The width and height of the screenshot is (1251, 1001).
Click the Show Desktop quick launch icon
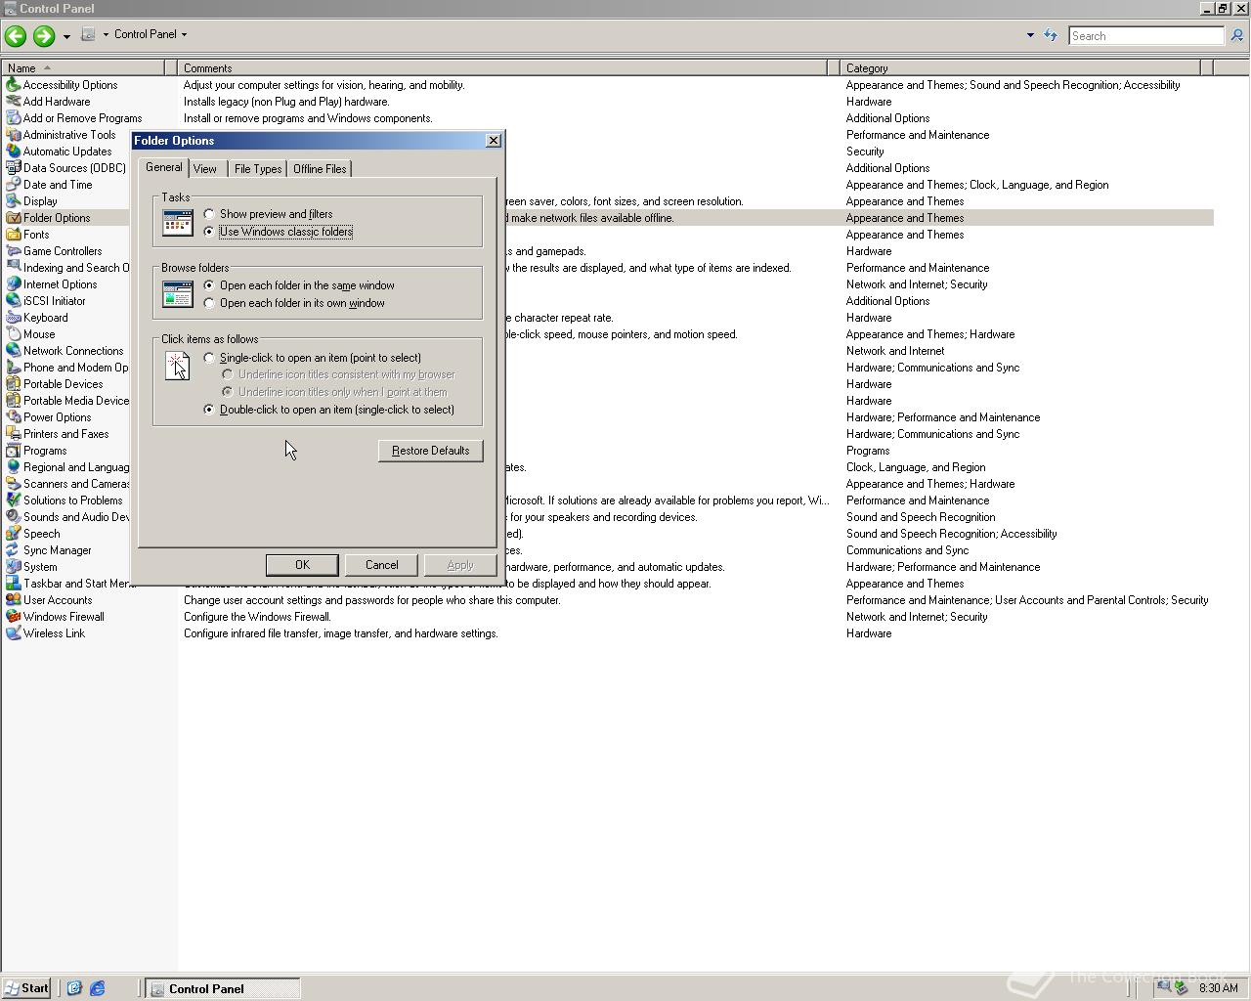[x=73, y=988]
